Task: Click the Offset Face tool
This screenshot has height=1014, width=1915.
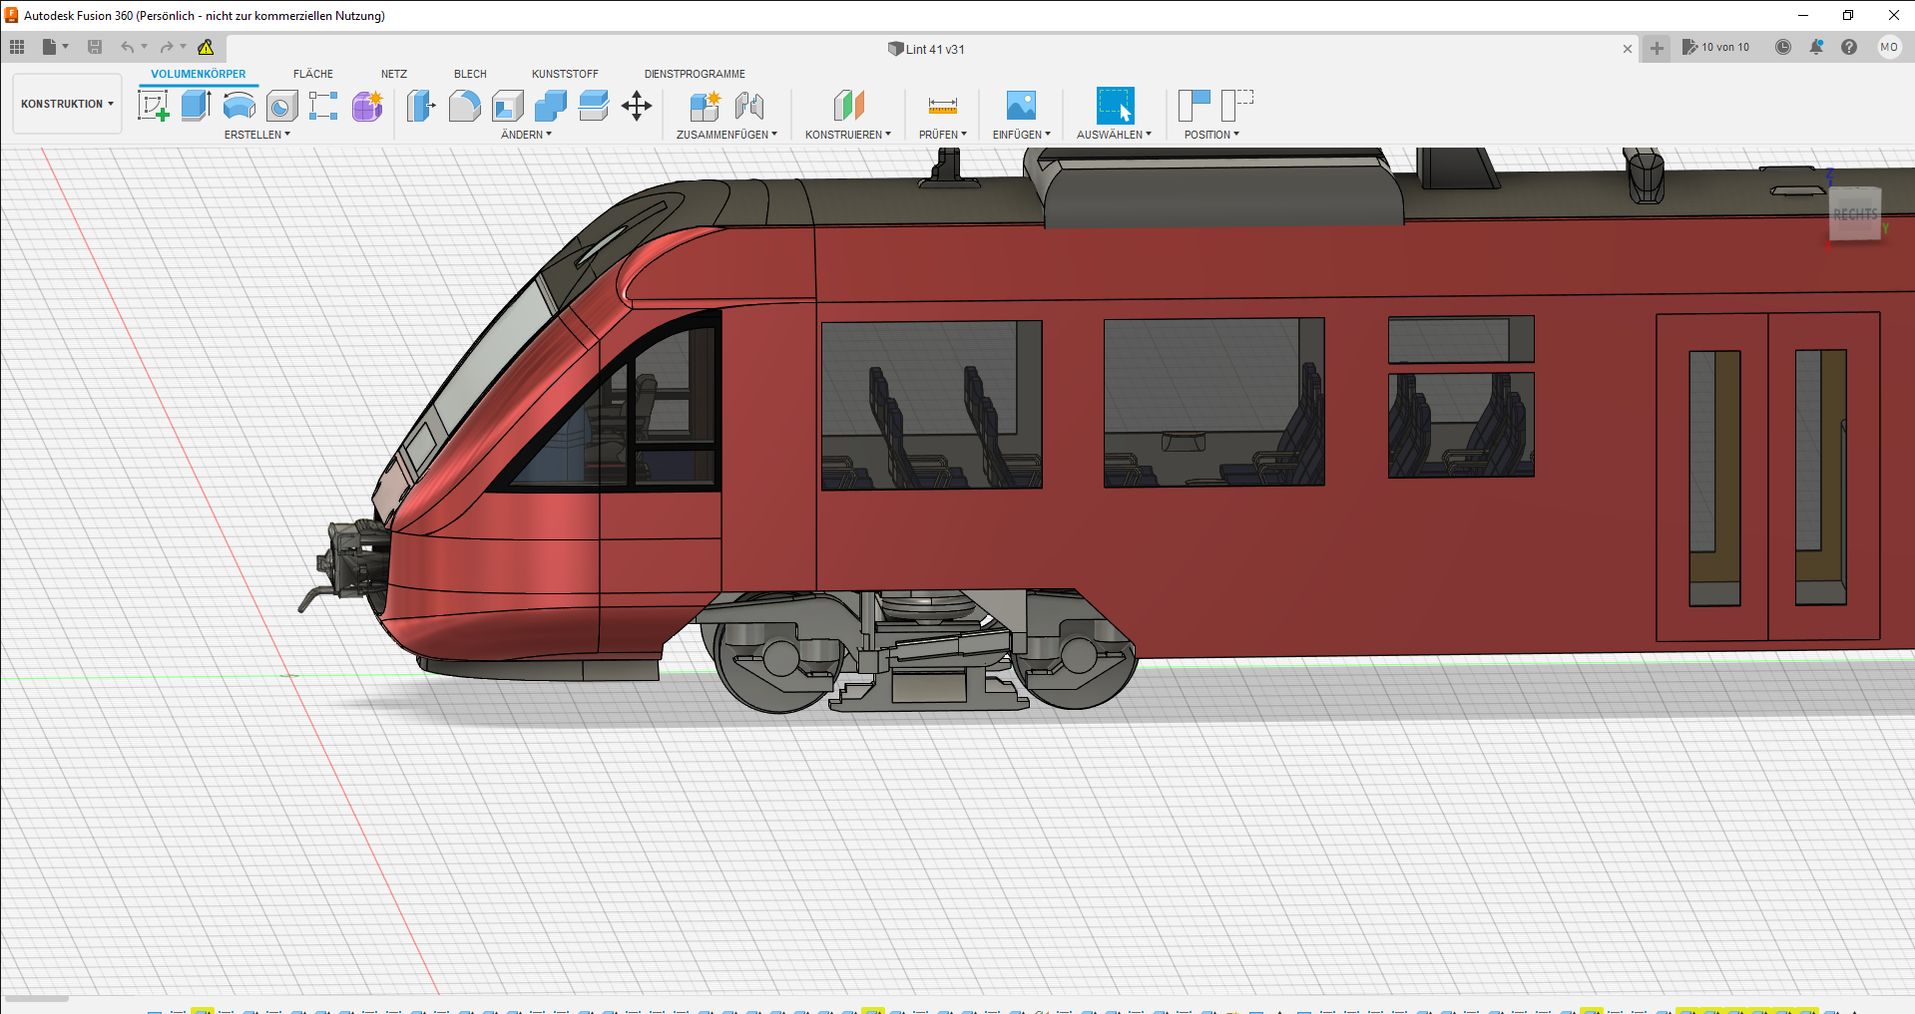Action: [x=594, y=106]
